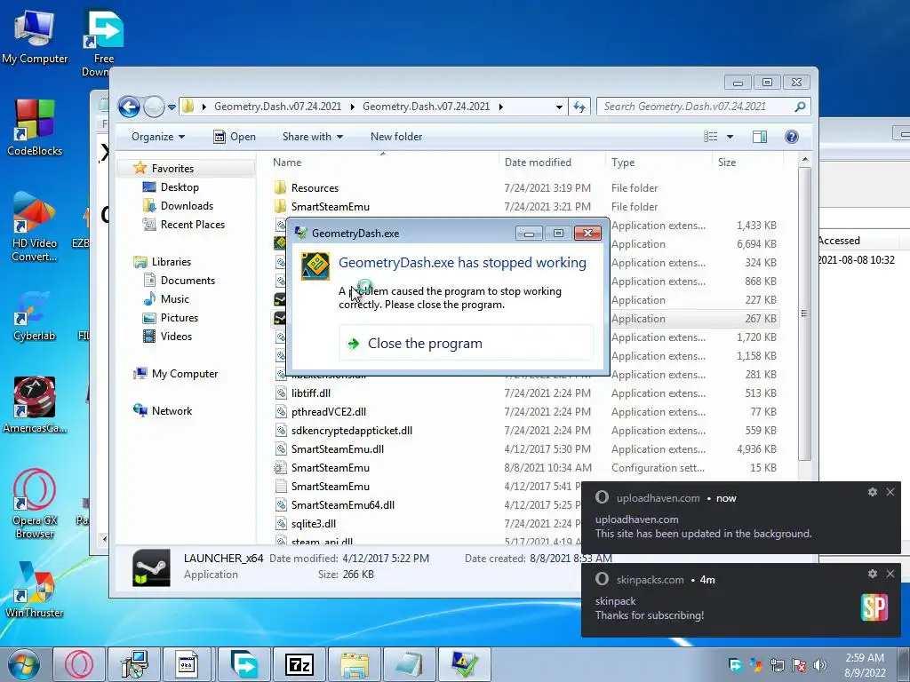This screenshot has width=910, height=682.
Task: Click the Open toolbar button
Action: (235, 137)
